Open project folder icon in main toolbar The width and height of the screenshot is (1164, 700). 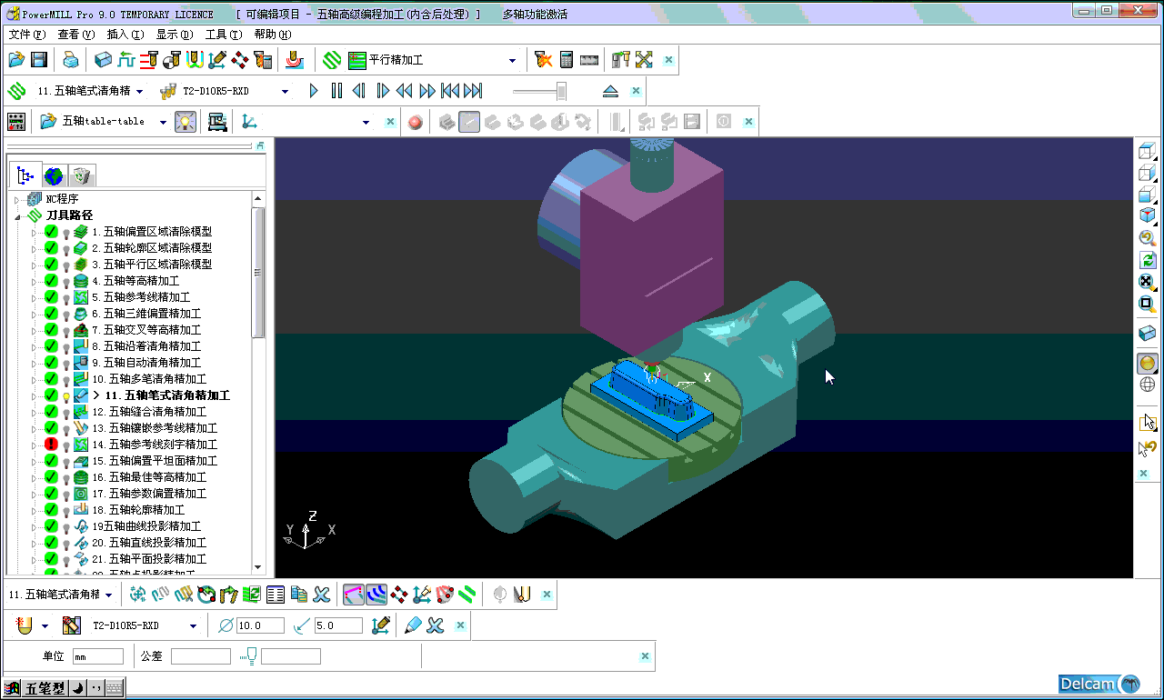click(x=16, y=60)
